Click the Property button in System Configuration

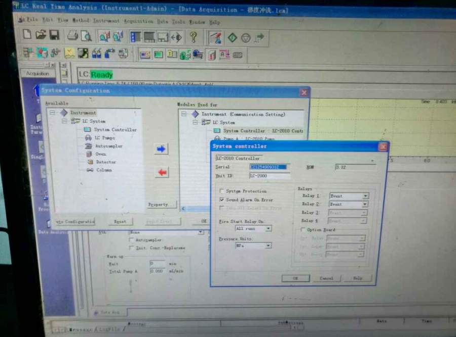click(162, 205)
